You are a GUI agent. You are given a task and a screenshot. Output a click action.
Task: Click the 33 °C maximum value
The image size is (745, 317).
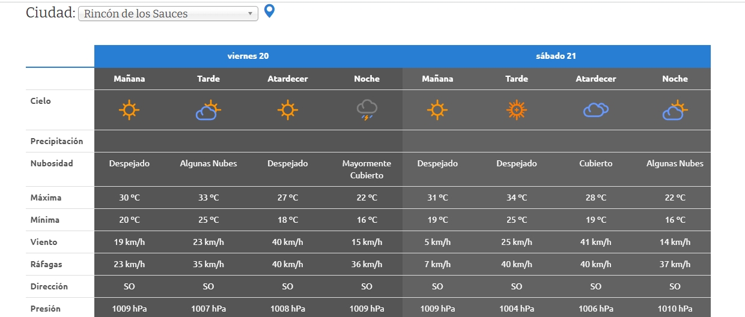pos(208,198)
